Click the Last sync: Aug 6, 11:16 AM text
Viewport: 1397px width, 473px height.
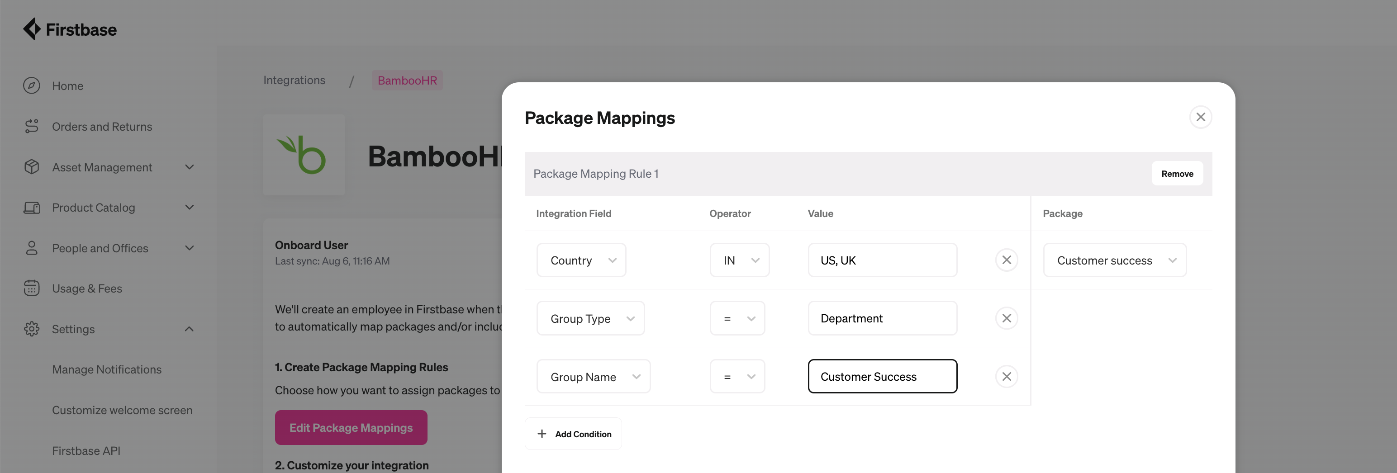332,261
